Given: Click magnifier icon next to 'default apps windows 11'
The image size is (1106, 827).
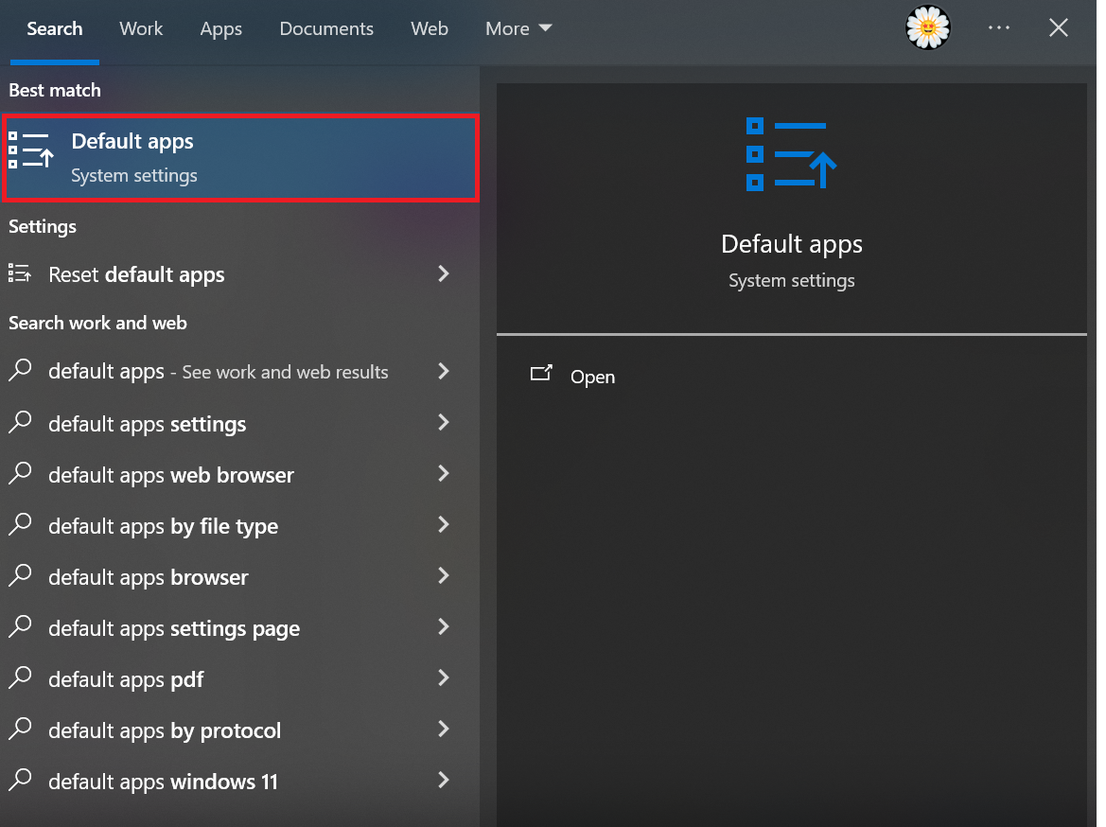Looking at the screenshot, I should coord(20,780).
